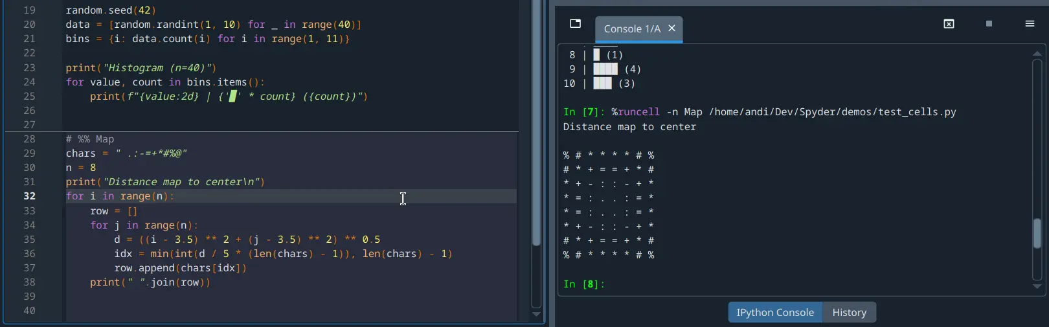Click the 'for value, count in bins.items():' line
This screenshot has width=1049, height=327.
[165, 82]
